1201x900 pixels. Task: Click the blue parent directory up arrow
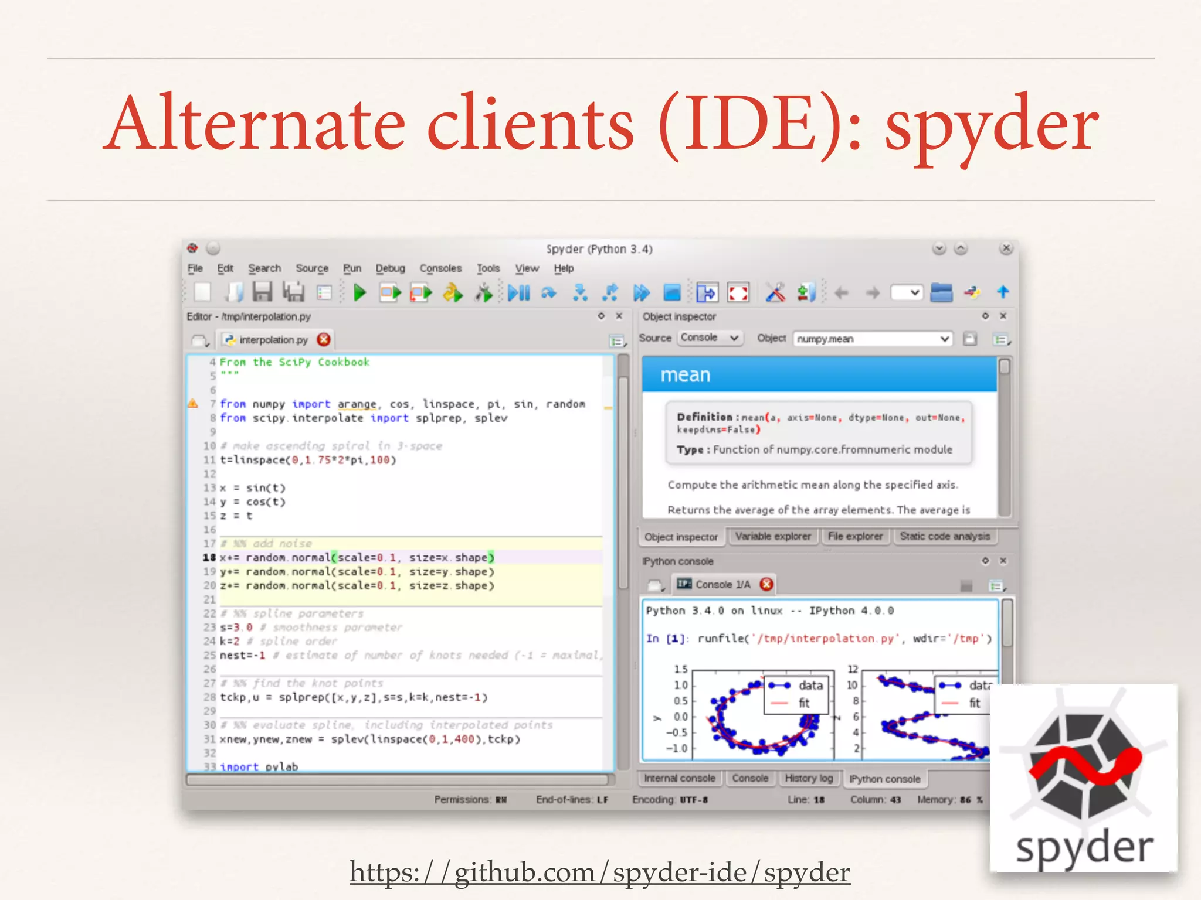coord(1003,291)
